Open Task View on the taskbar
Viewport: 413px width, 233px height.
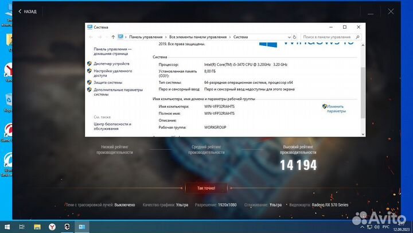pos(22,227)
